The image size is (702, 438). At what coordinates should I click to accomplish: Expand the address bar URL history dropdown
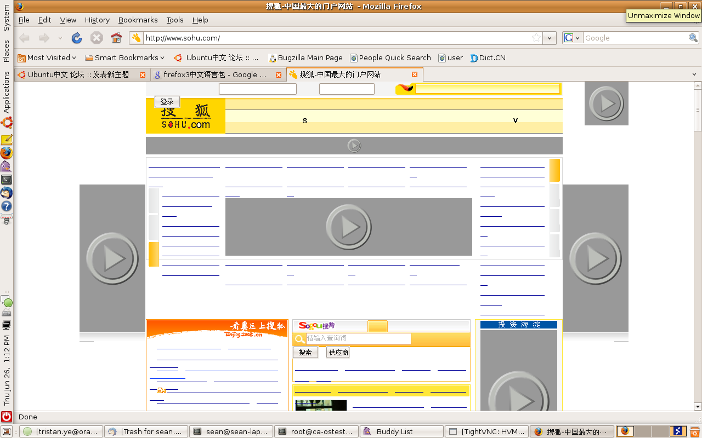click(x=550, y=38)
